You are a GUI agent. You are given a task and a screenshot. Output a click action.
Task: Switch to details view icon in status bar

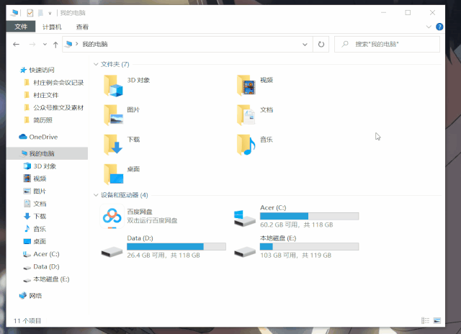(x=425, y=320)
